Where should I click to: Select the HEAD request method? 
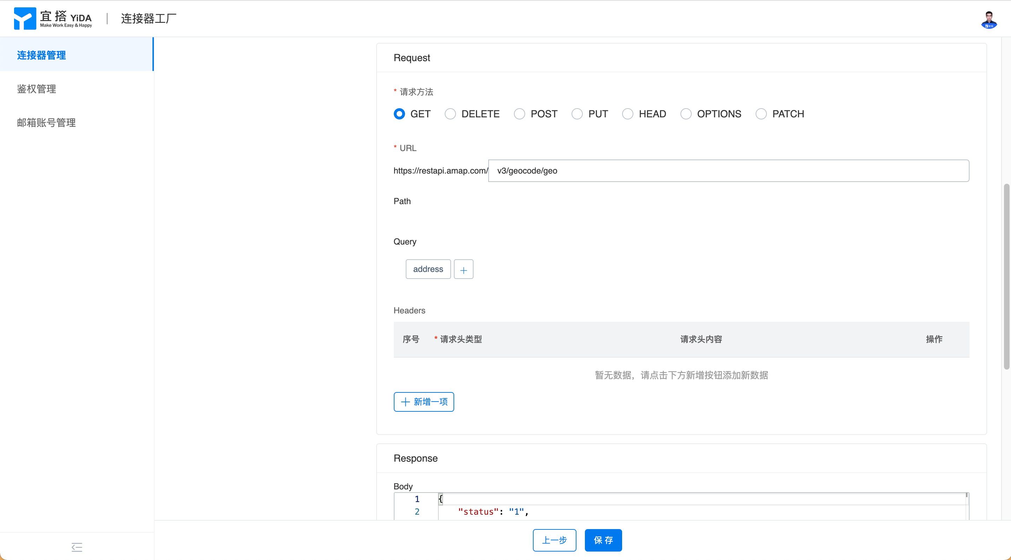tap(627, 114)
